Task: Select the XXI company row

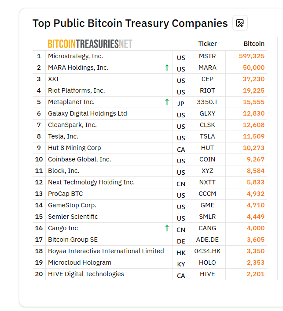Action: pyautogui.click(x=150, y=79)
